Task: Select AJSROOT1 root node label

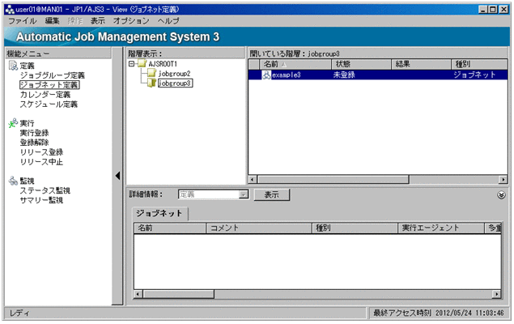Action: click(x=163, y=64)
